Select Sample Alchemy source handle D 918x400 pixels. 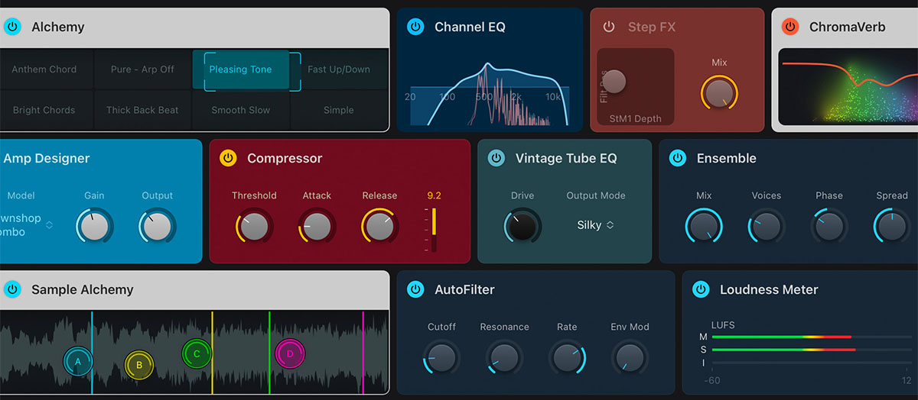click(290, 353)
